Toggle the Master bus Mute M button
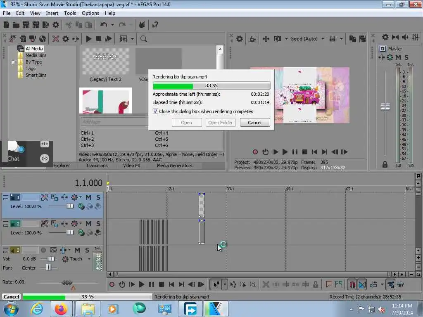 pyautogui.click(x=398, y=57)
